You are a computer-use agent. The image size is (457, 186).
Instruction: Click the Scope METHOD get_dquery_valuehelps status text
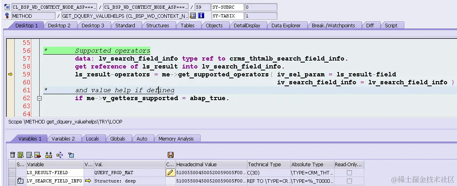pyautogui.click(x=65, y=121)
